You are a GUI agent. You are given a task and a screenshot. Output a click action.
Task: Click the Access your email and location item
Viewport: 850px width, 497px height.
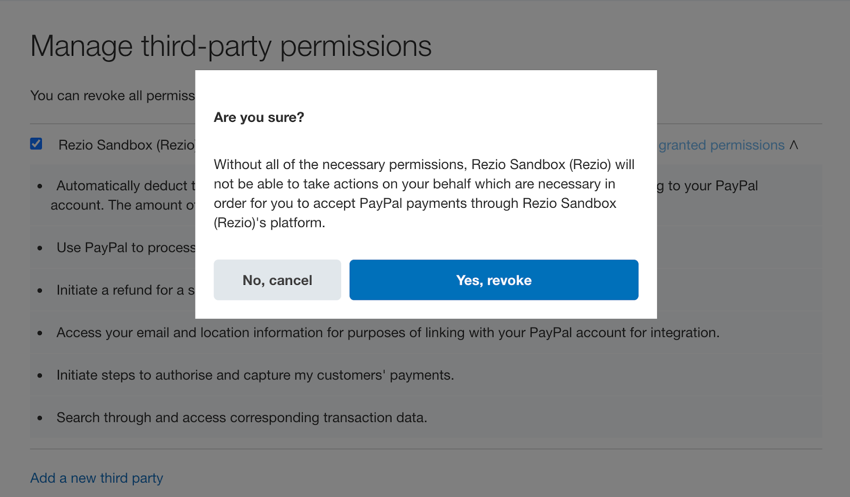pyautogui.click(x=388, y=333)
